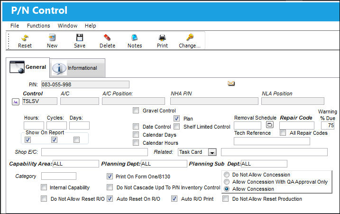The image size is (340, 214).
Task: Expand the Related Task Card dropdown
Action: tap(212, 152)
